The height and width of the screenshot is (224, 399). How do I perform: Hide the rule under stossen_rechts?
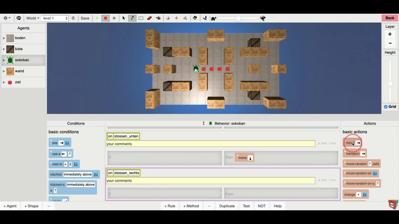tap(327, 180)
